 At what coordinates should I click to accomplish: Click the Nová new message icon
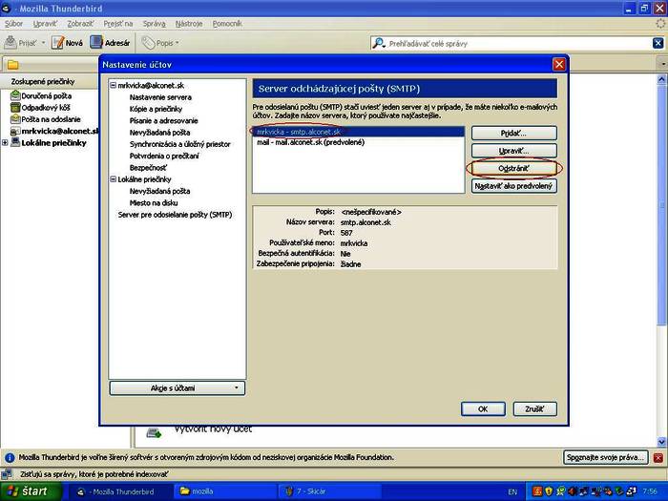coord(57,43)
